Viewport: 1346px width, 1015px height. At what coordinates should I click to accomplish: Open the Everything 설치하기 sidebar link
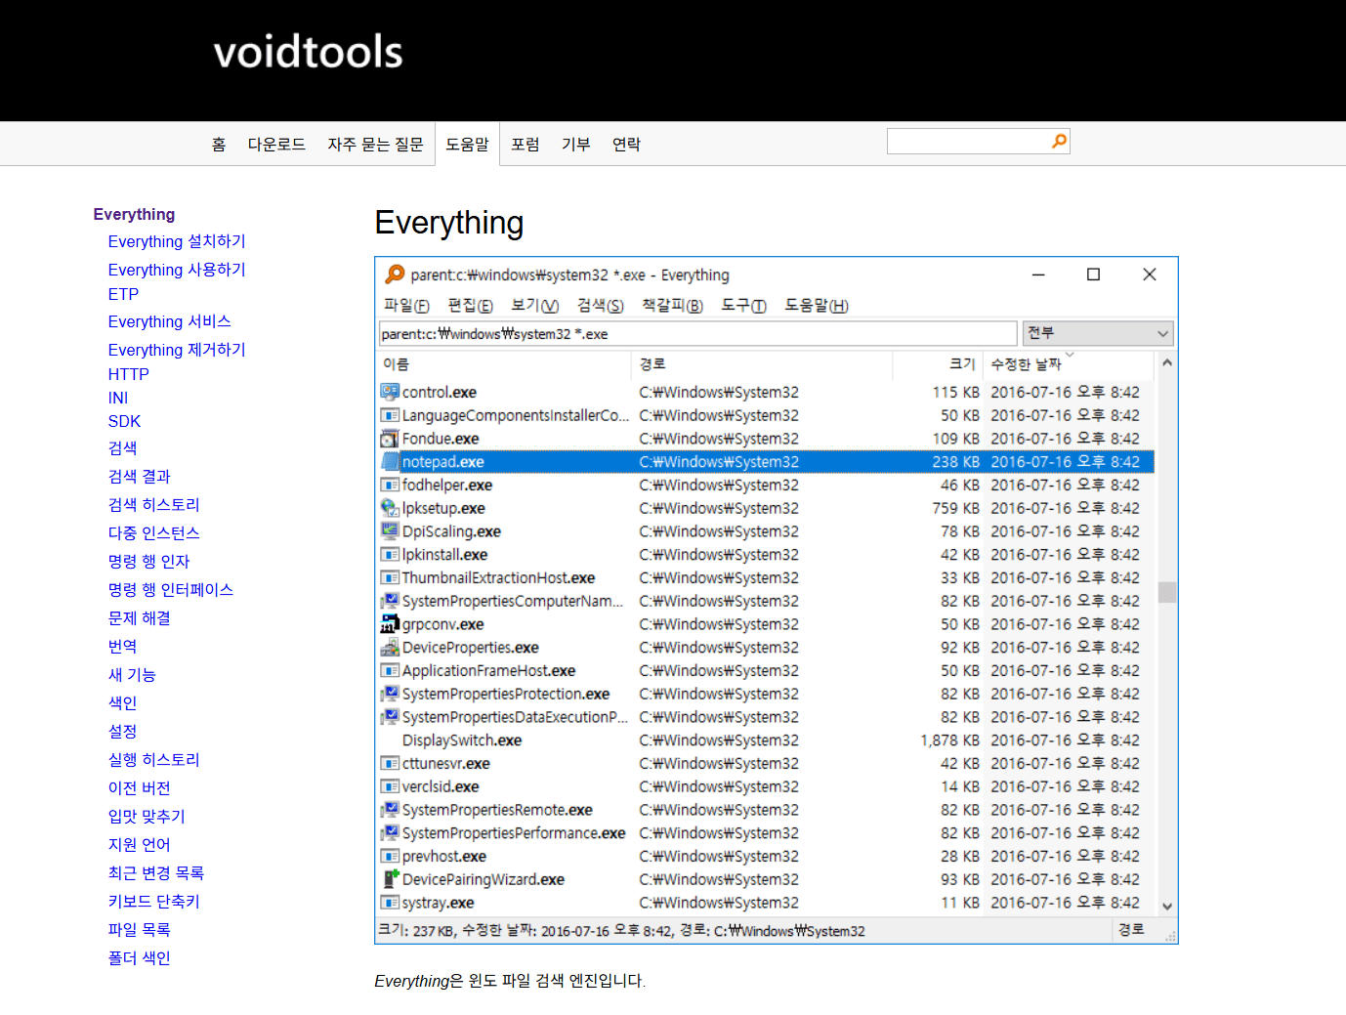click(x=177, y=241)
